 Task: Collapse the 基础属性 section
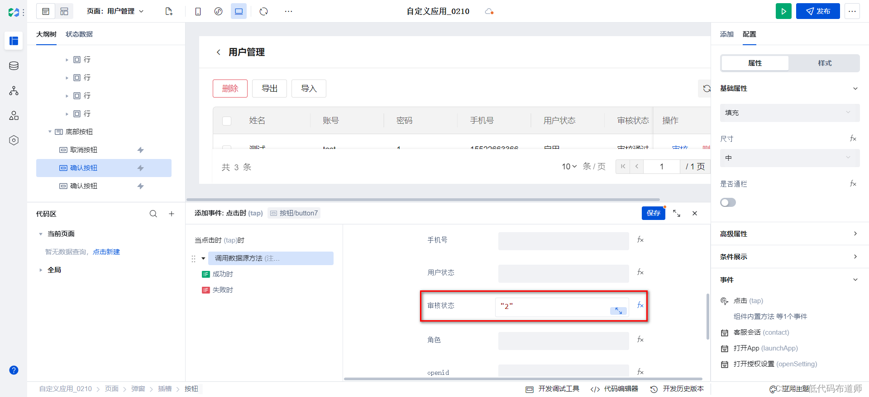coord(855,89)
